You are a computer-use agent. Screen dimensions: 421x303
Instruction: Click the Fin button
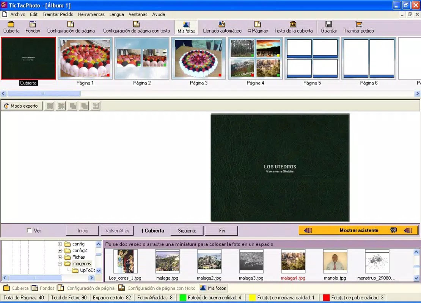pyautogui.click(x=222, y=231)
